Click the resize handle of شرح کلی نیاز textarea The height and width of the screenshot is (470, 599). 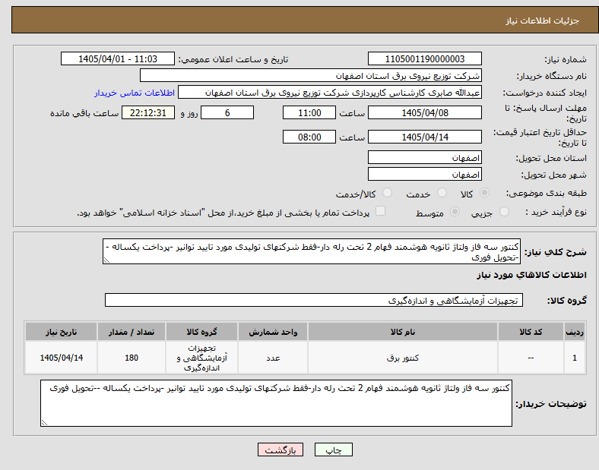pos(106,260)
